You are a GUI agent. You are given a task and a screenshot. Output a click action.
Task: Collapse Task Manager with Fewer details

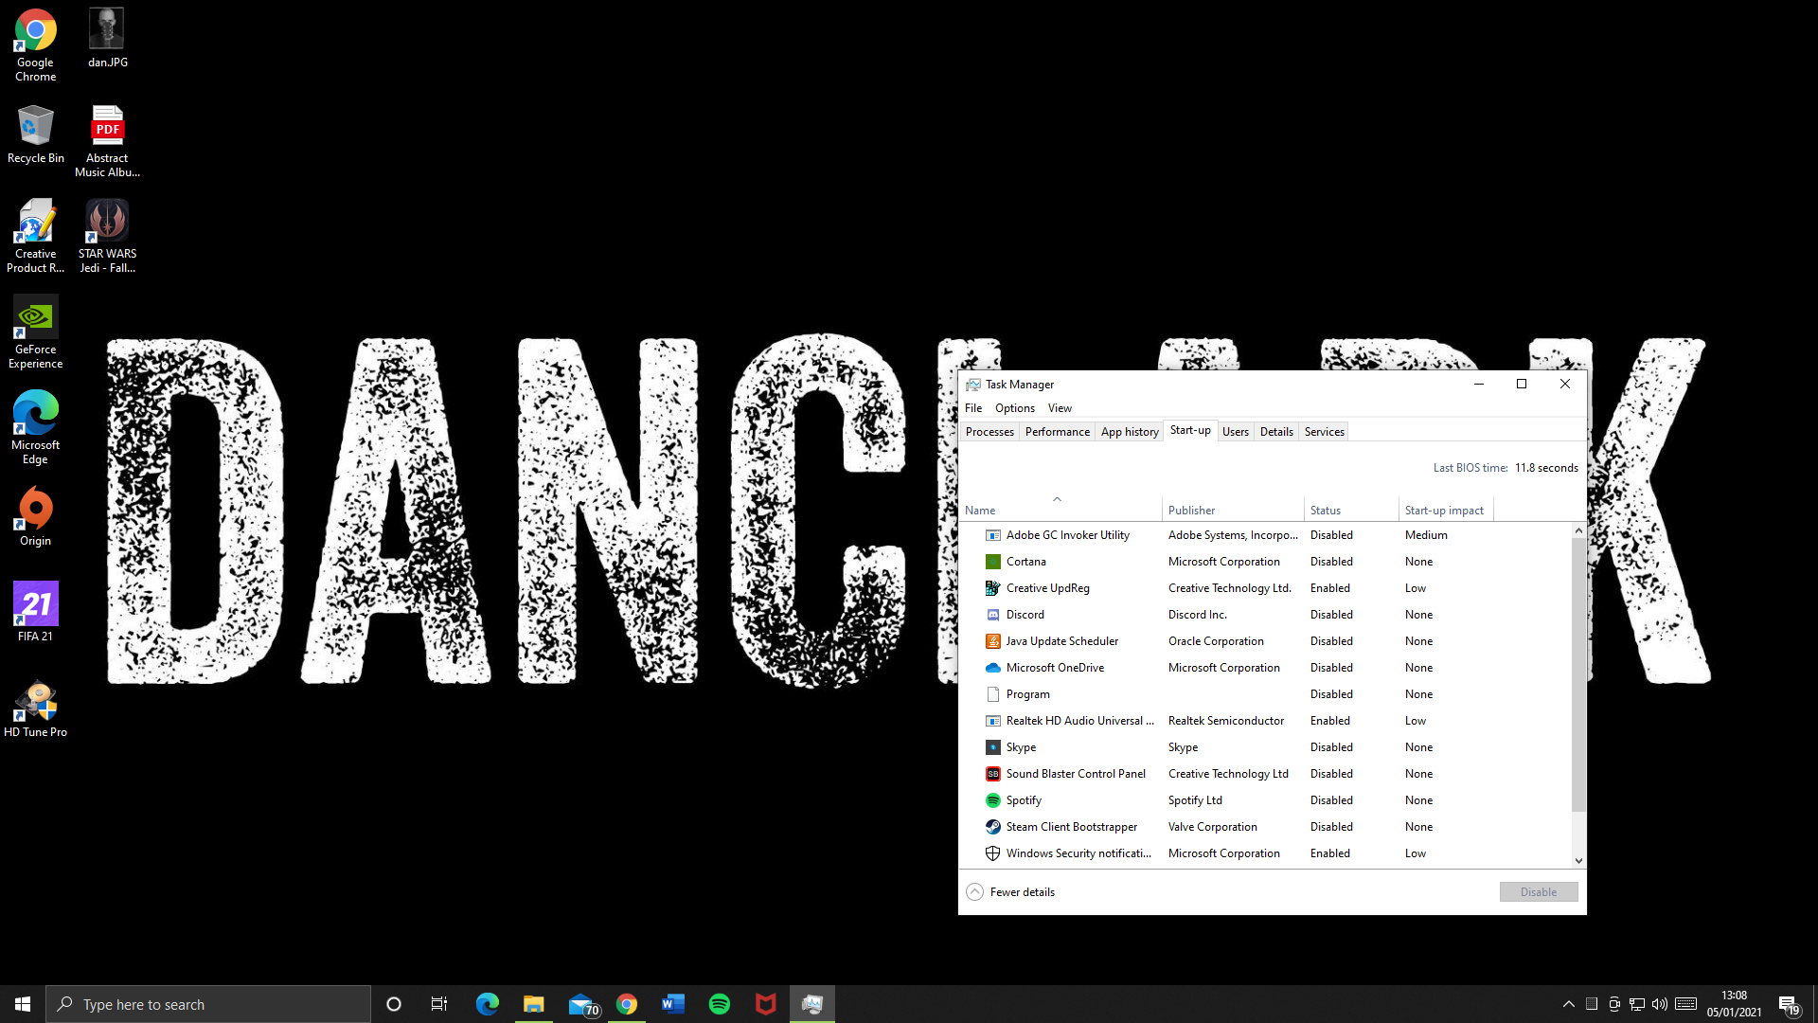click(x=1010, y=892)
